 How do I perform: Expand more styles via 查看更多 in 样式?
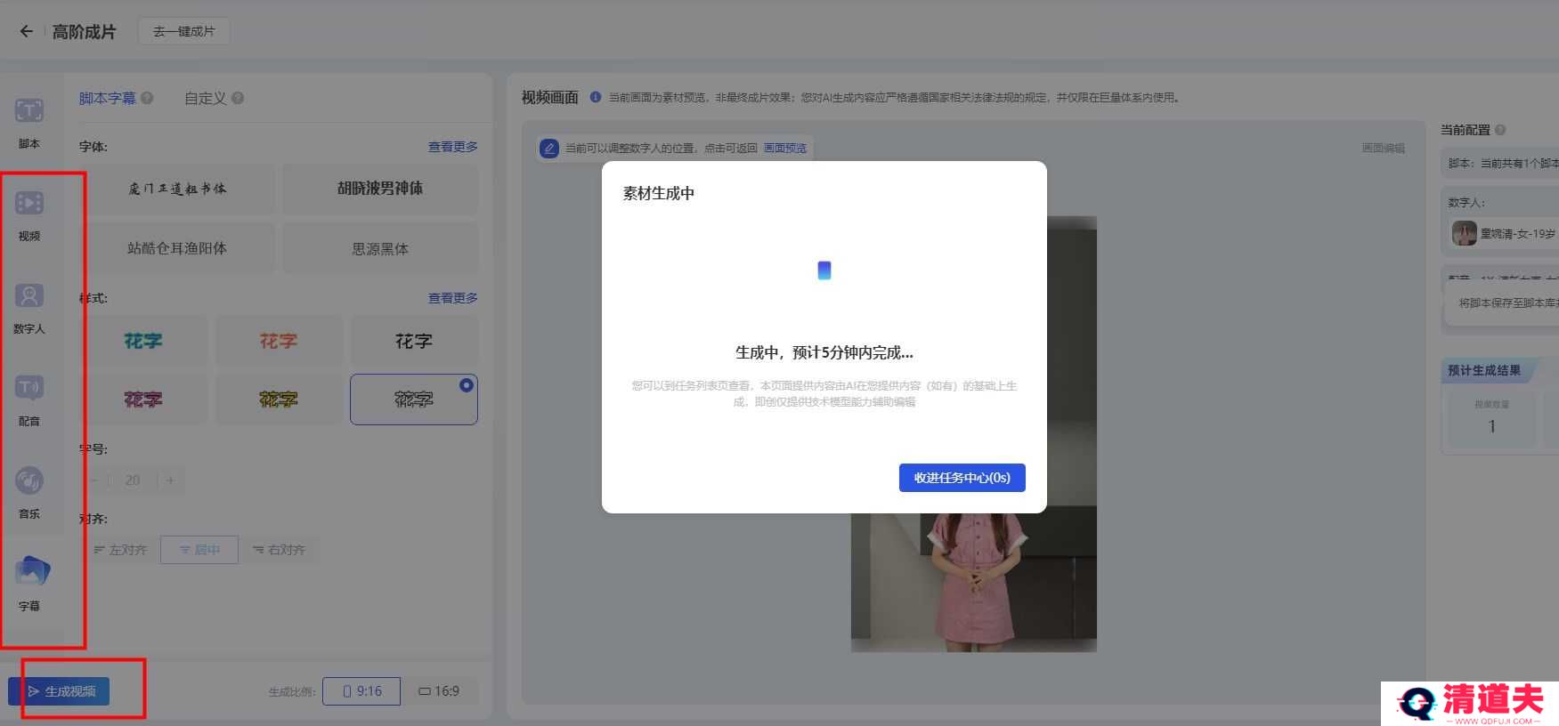point(452,298)
